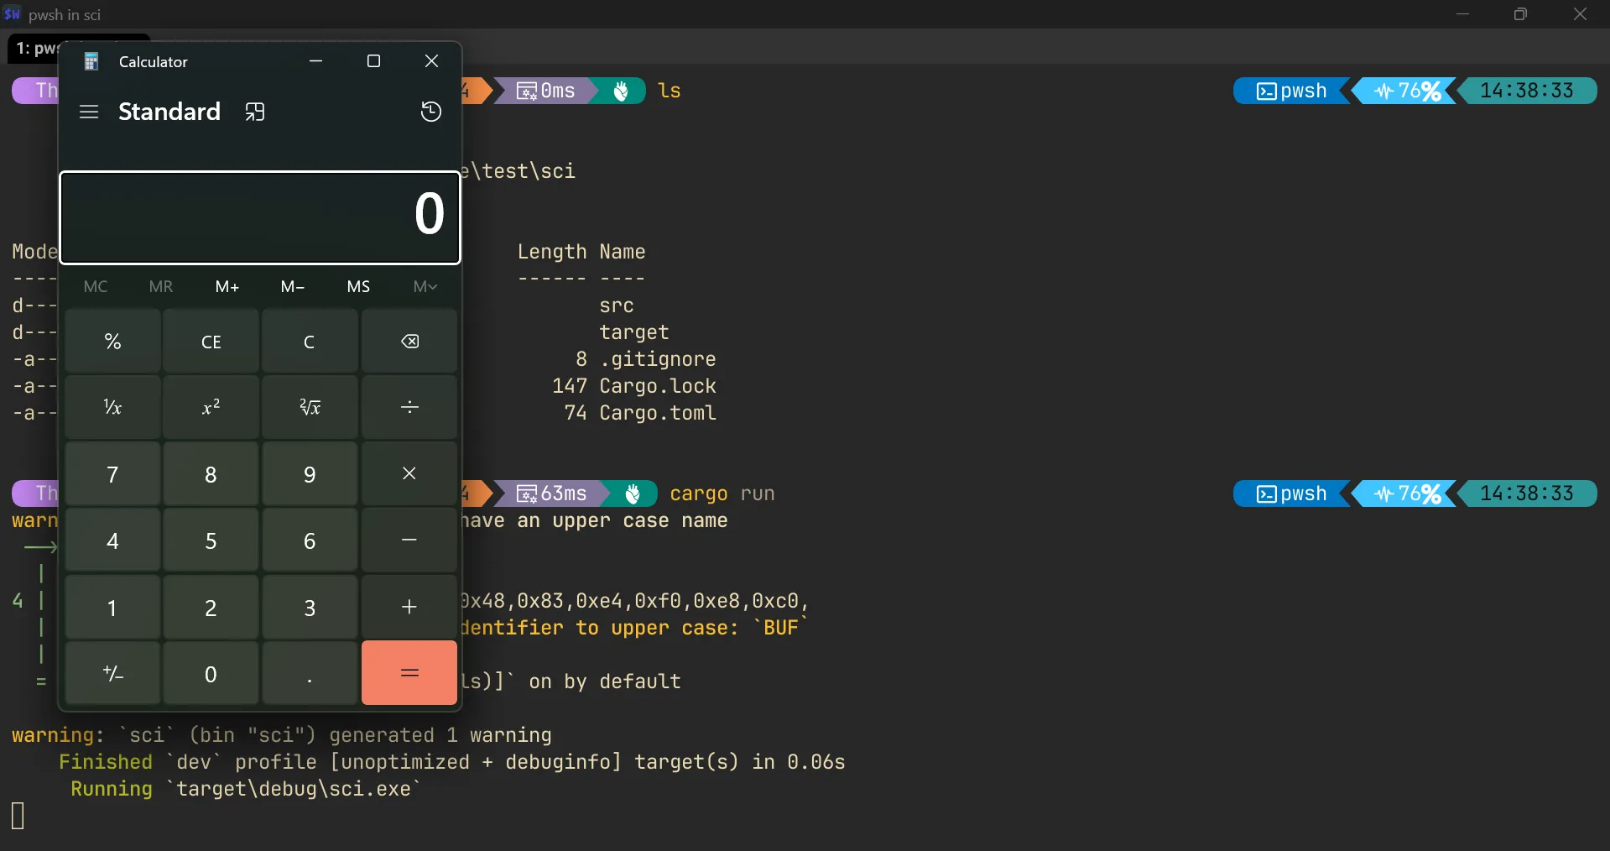Click the MS memory store button

pyautogui.click(x=358, y=287)
